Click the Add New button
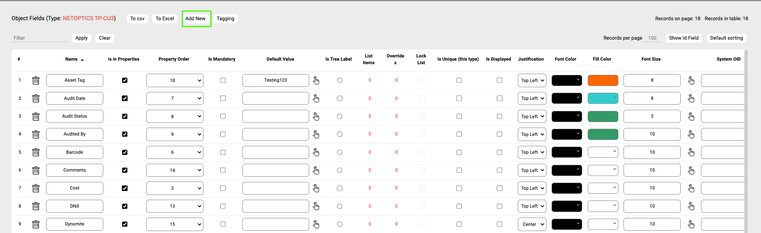Viewport: 761px width, 233px height. 196,19
